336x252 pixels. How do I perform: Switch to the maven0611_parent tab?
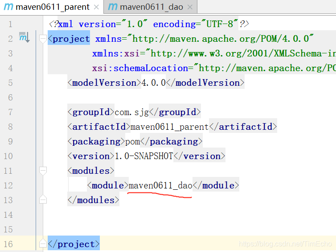pyautogui.click(x=51, y=7)
